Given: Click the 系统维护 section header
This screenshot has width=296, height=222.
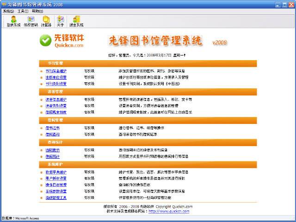Looking at the screenshot, I should coord(148,165).
